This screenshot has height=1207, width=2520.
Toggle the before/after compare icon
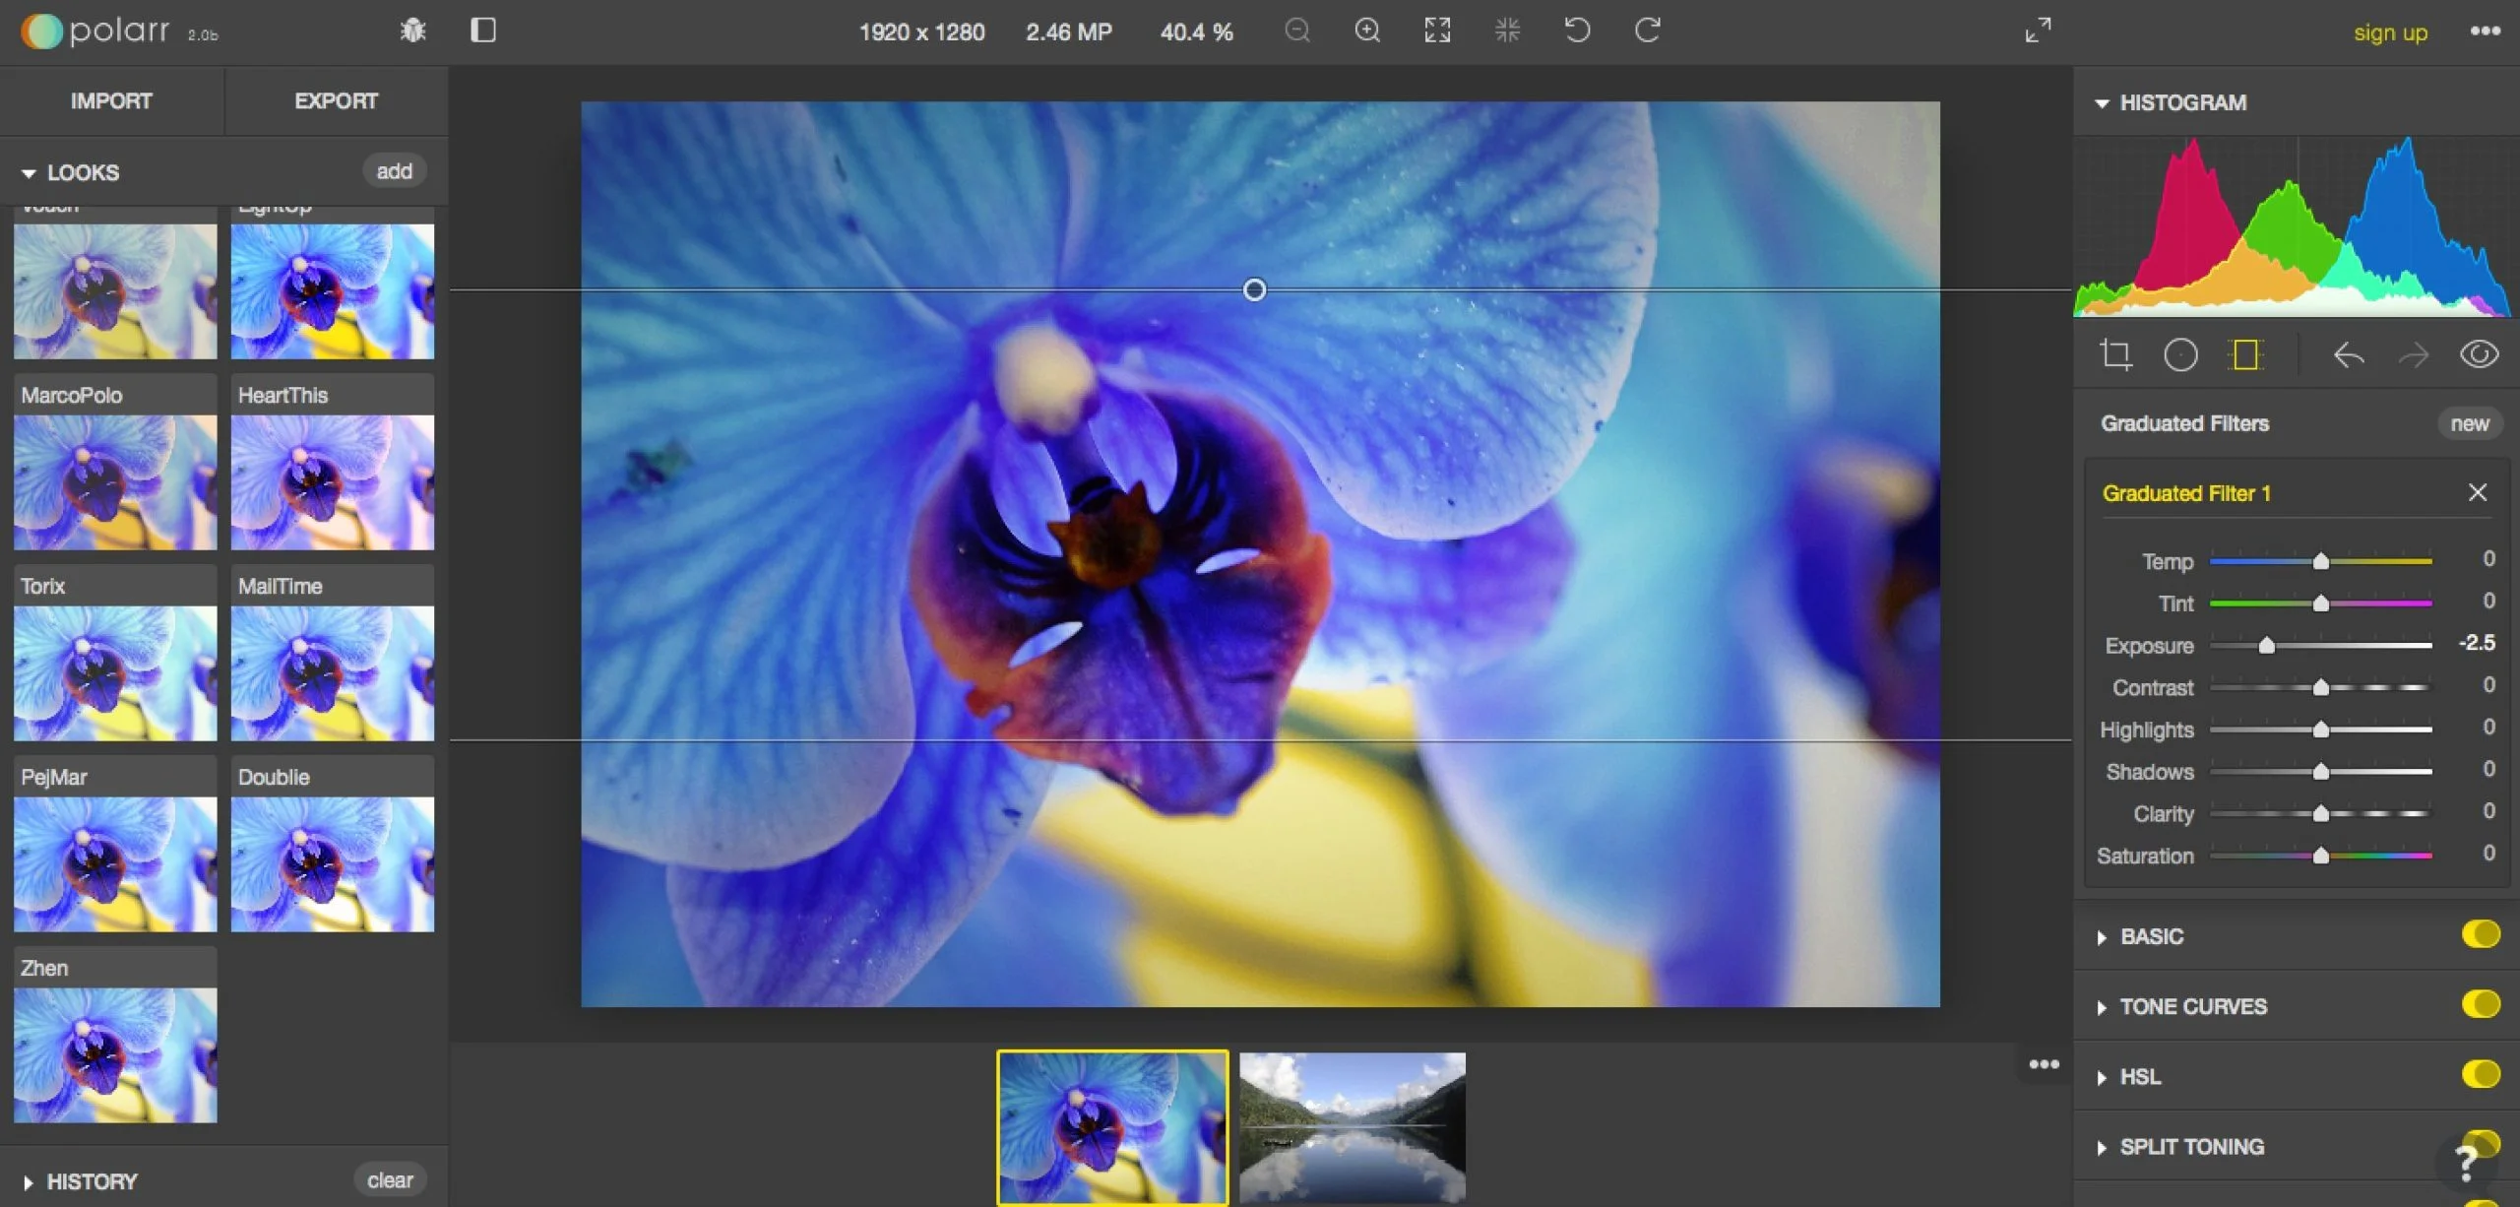[483, 31]
